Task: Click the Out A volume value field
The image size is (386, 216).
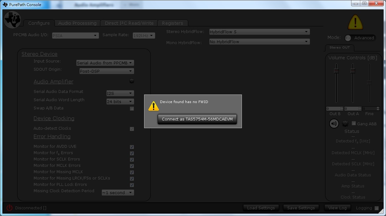Action: pyautogui.click(x=353, y=108)
